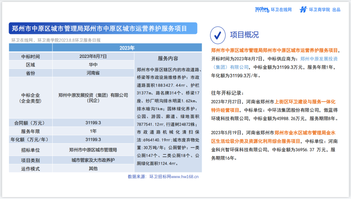
Task: Select the 合同额（万元） label
Action: click(31, 123)
